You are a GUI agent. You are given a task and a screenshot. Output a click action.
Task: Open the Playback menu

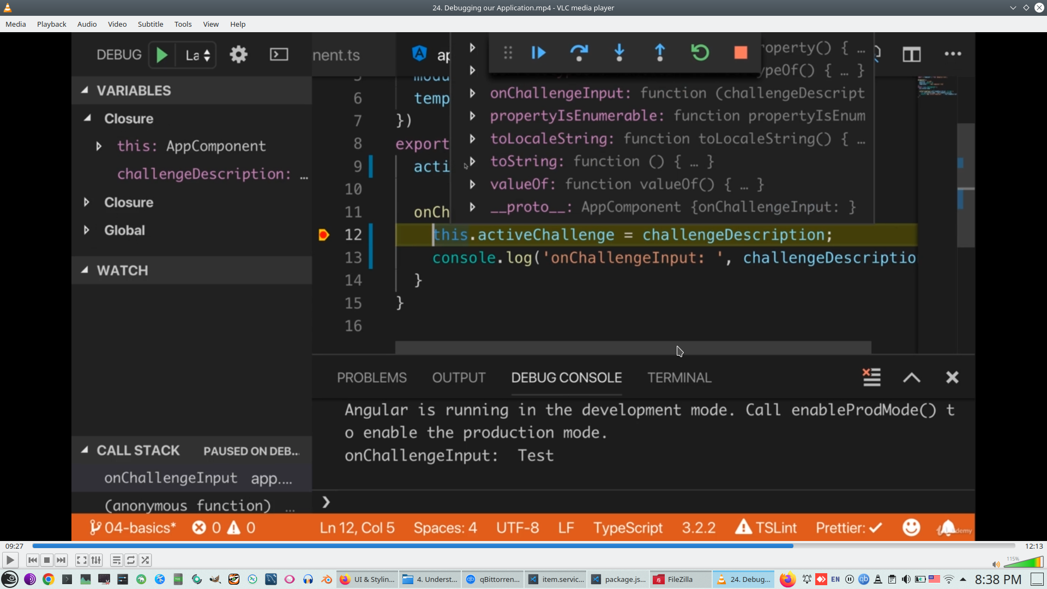click(51, 24)
